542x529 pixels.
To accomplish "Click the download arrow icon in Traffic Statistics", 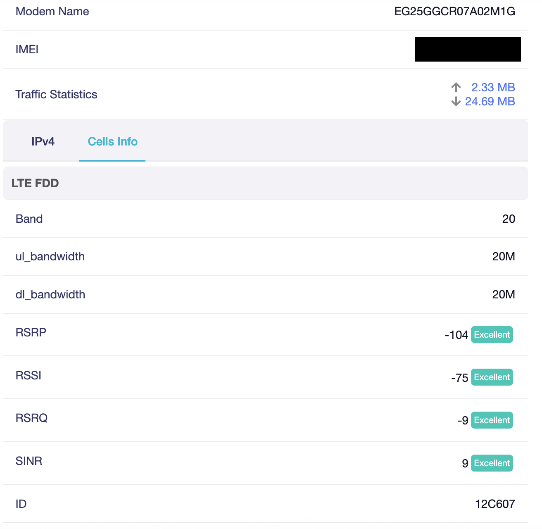I will click(x=456, y=101).
